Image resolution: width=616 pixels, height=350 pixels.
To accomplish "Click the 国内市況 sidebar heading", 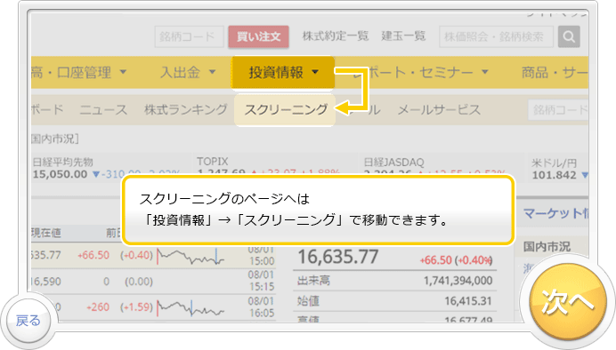I will pos(547,247).
